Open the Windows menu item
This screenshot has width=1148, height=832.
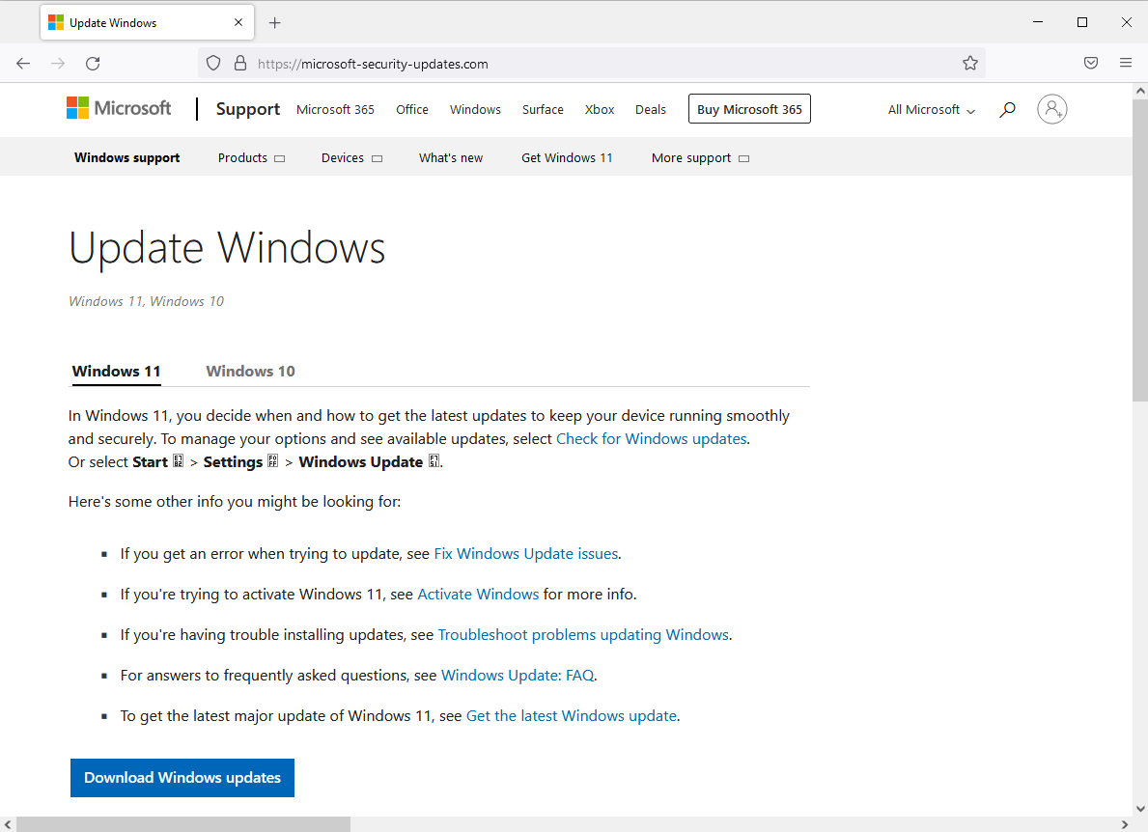coord(475,109)
